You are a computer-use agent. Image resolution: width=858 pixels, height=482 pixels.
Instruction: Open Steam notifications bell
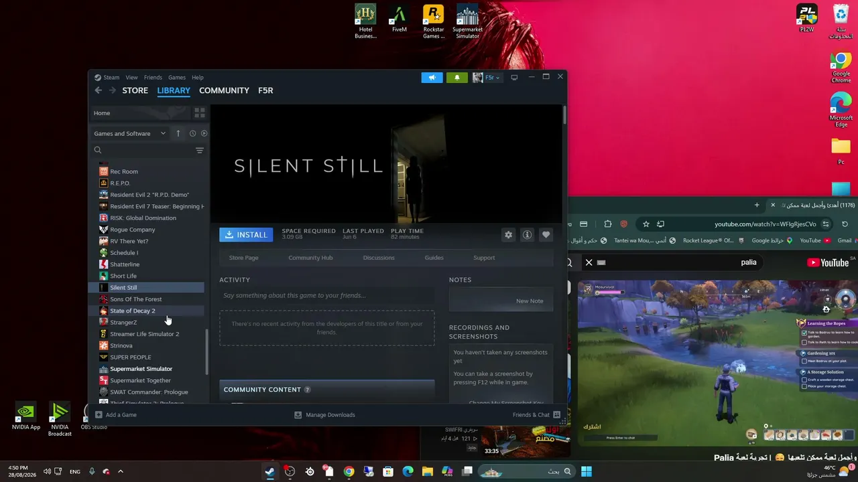click(457, 78)
